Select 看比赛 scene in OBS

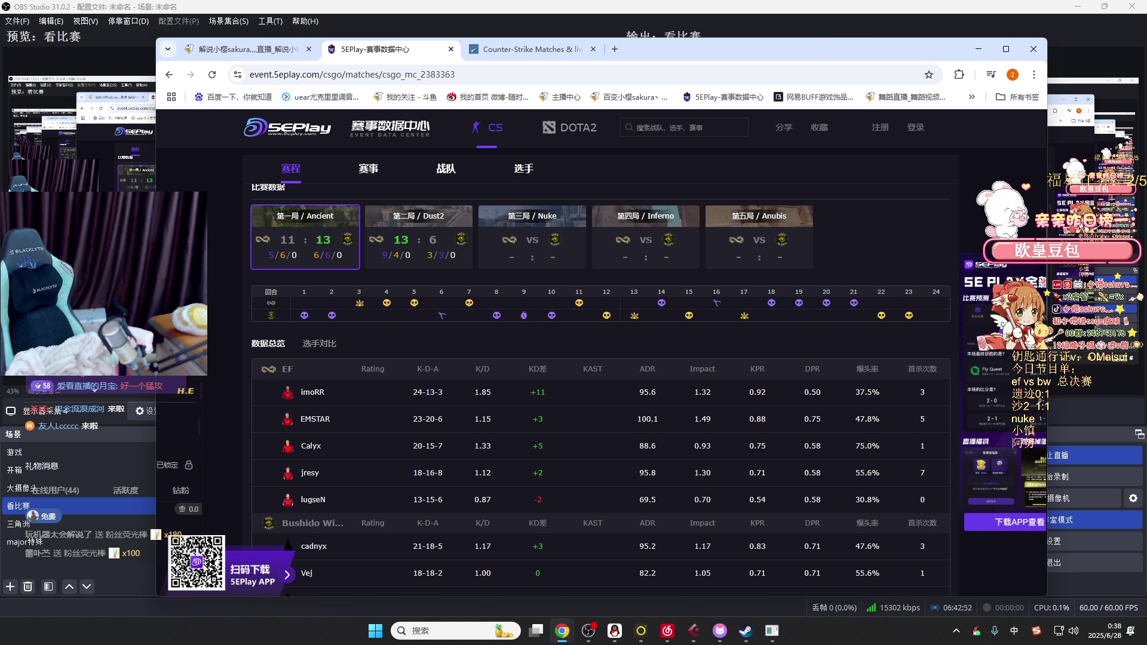click(x=79, y=506)
